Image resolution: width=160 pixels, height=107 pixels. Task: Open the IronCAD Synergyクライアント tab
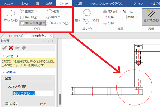[x=108, y=4]
